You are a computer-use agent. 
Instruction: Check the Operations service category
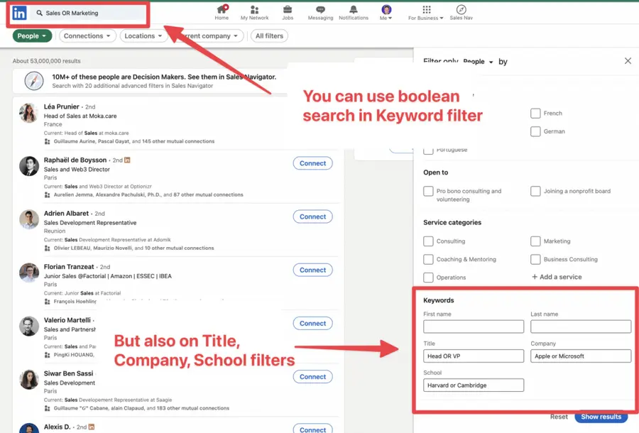coord(428,278)
